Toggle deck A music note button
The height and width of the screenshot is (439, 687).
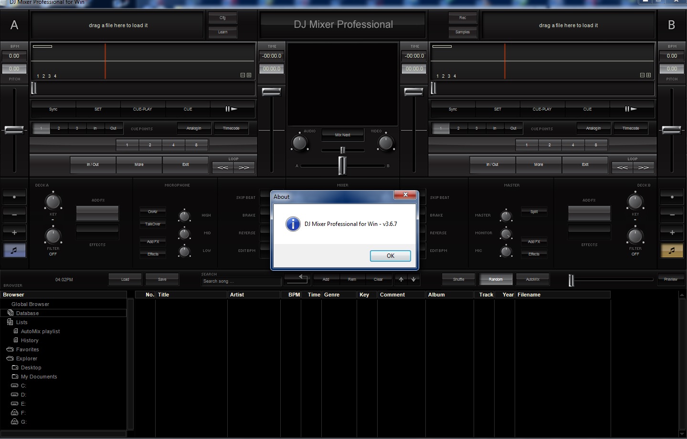(x=14, y=250)
